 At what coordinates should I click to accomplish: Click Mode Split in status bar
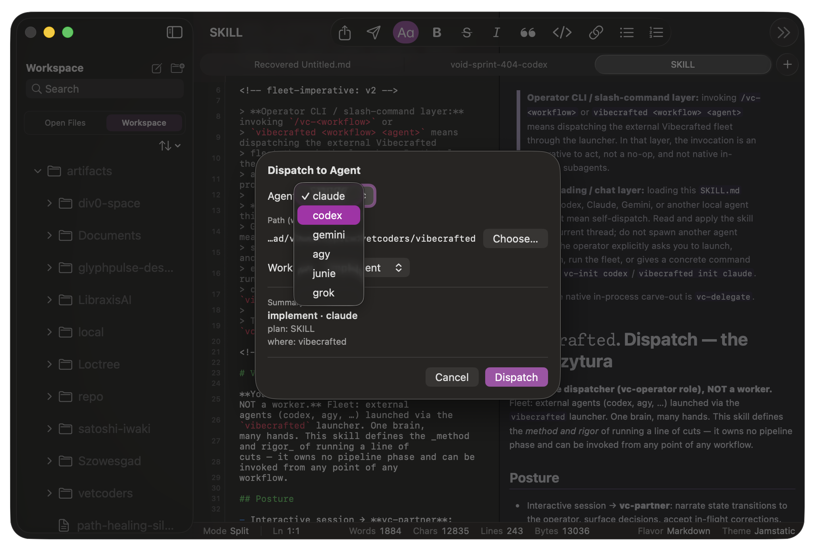pos(226,531)
